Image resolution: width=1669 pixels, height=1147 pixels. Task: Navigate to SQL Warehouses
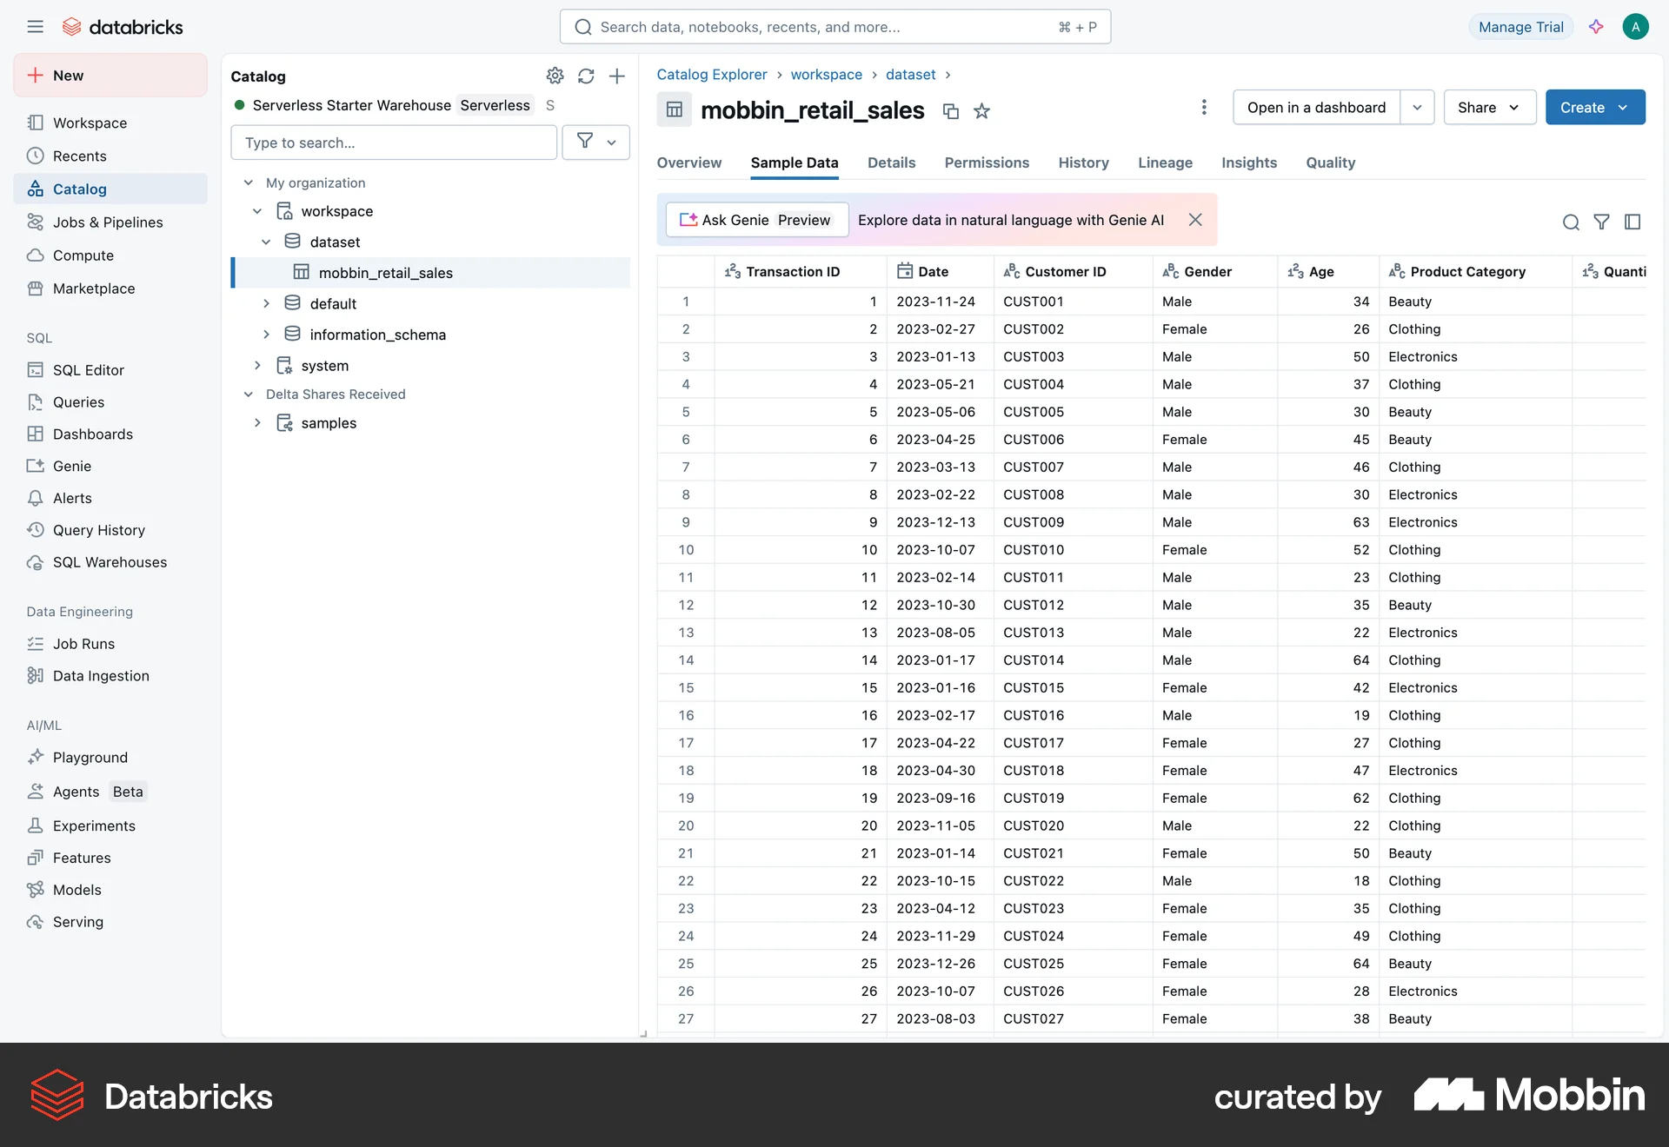click(110, 562)
